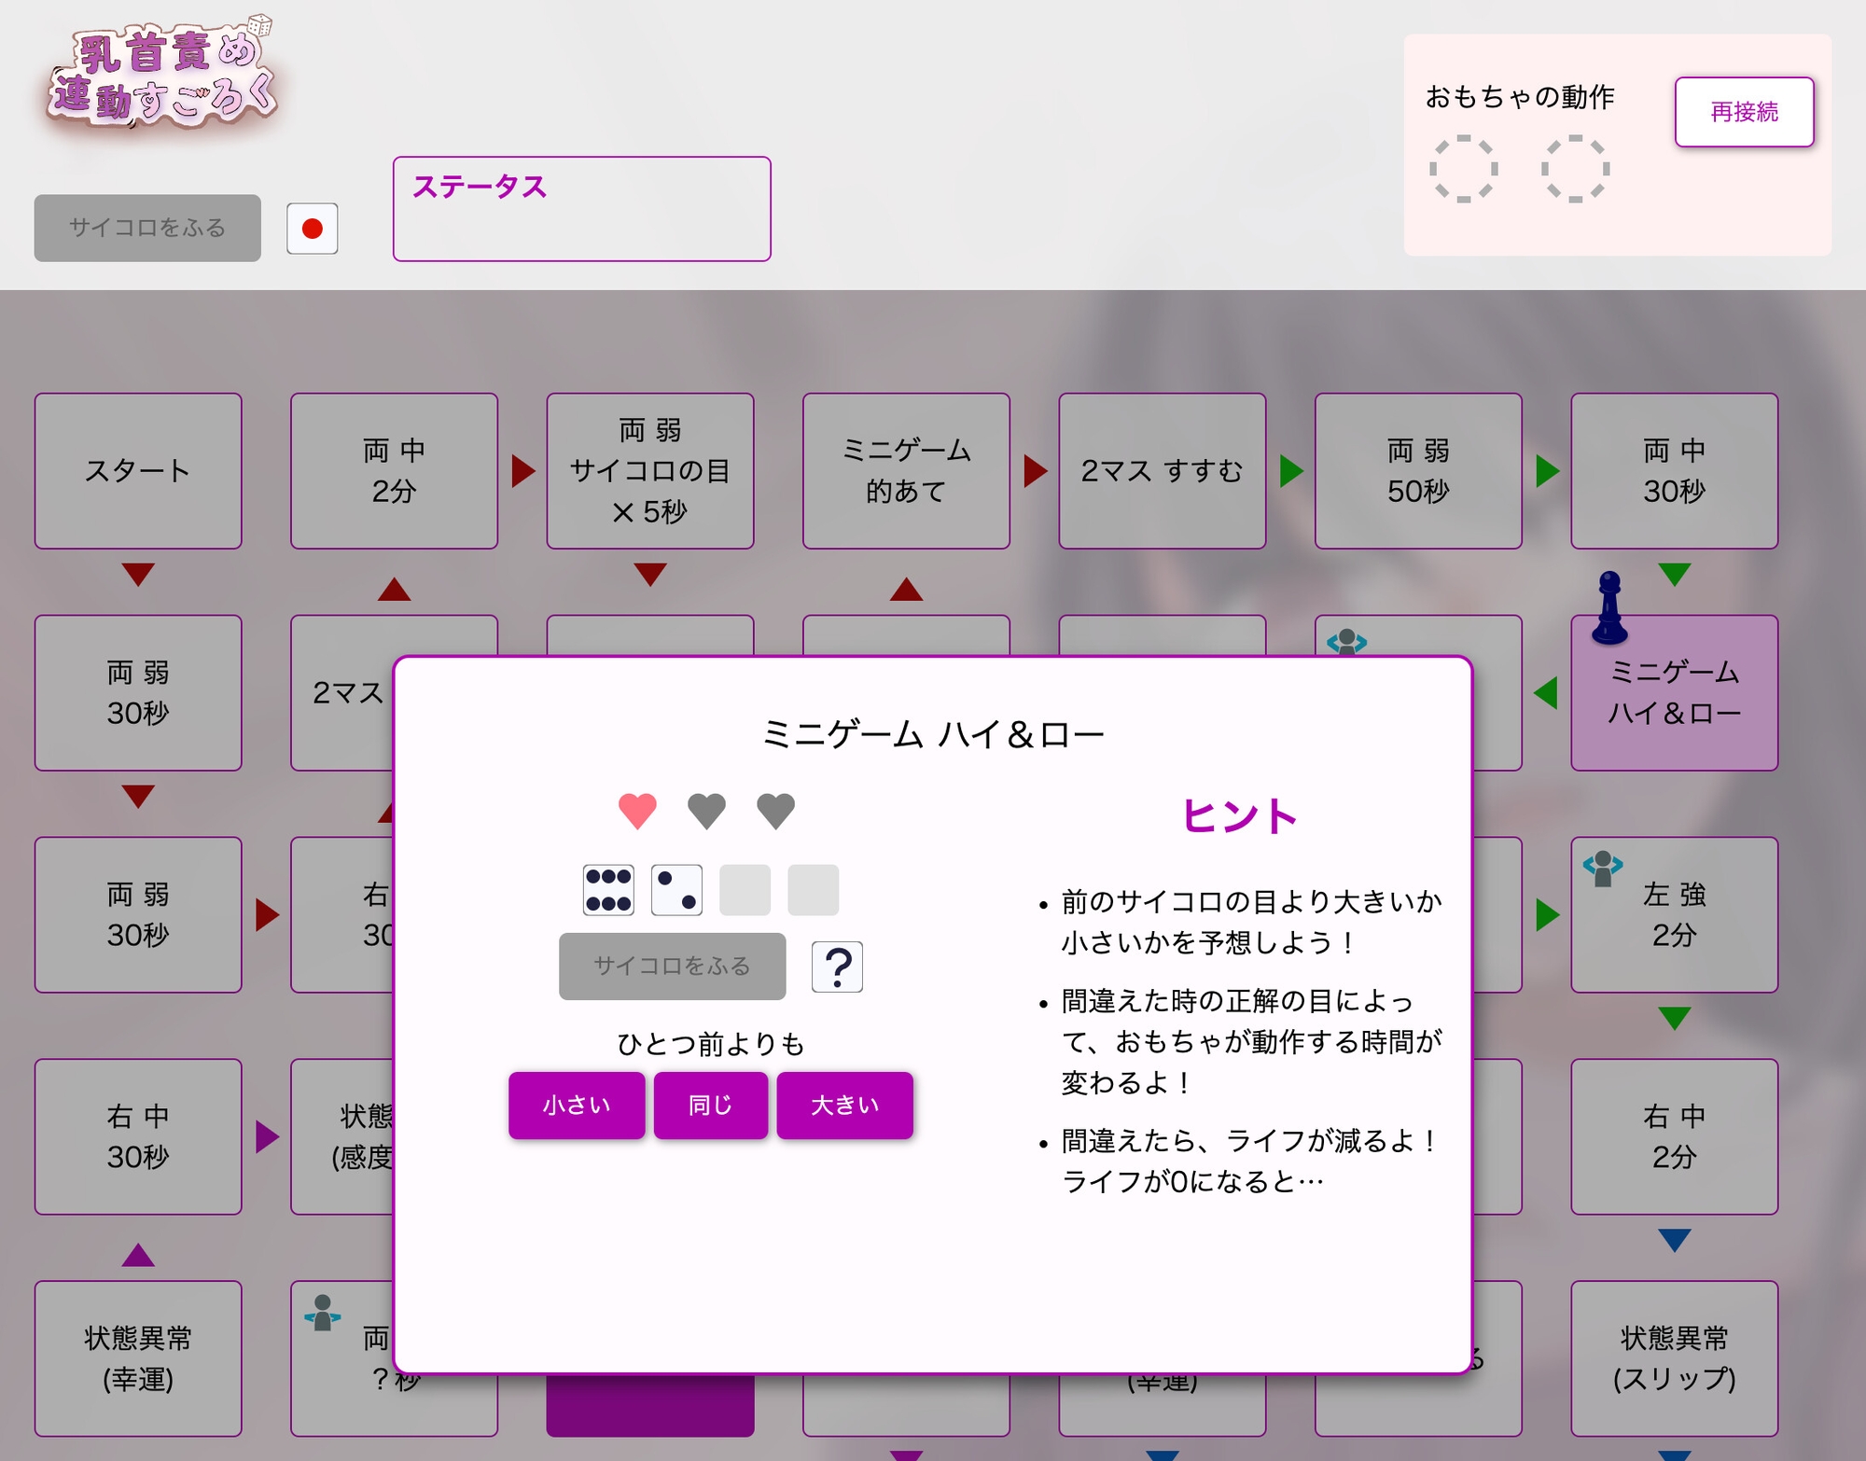Click the サイコロをふる button inside the dialog
The height and width of the screenshot is (1461, 1866).
point(671,967)
